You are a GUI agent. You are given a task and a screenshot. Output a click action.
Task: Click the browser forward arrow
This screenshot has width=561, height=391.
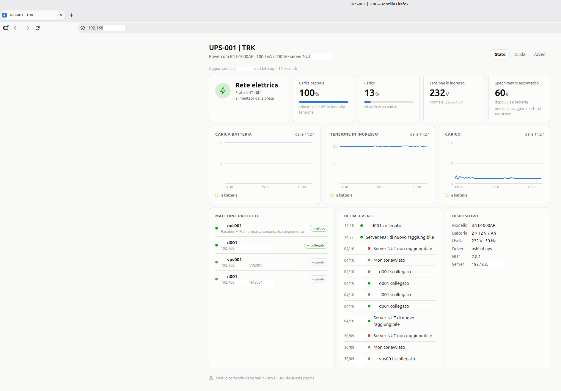pos(27,28)
